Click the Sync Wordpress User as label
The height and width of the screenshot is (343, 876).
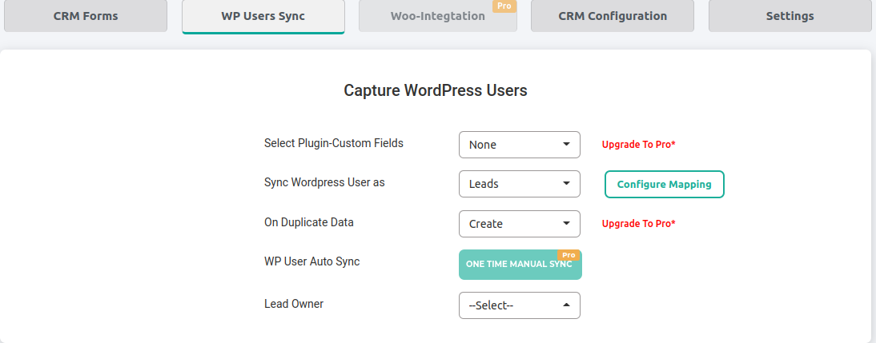(324, 181)
